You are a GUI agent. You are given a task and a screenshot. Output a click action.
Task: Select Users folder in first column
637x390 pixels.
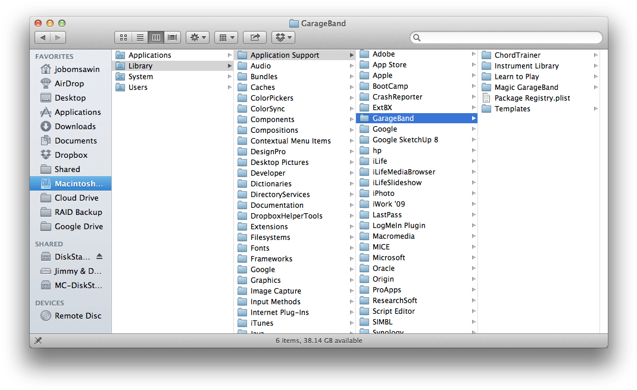click(x=173, y=88)
